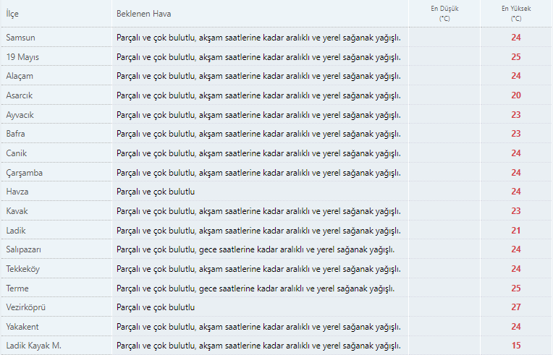This screenshot has height=355, width=553.
Task: Select the Samsun district name
Action: [20, 38]
